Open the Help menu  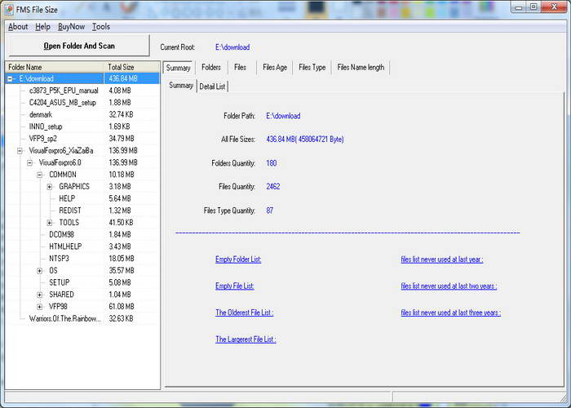[x=42, y=27]
